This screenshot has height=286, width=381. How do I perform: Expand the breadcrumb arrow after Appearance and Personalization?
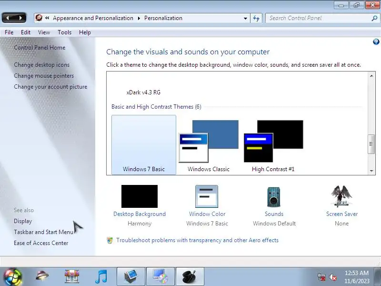tap(139, 18)
